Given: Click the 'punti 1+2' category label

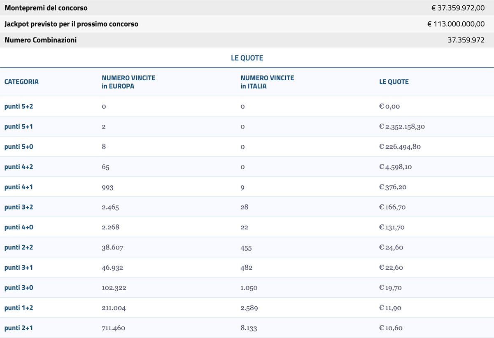Looking at the screenshot, I should point(19,308).
